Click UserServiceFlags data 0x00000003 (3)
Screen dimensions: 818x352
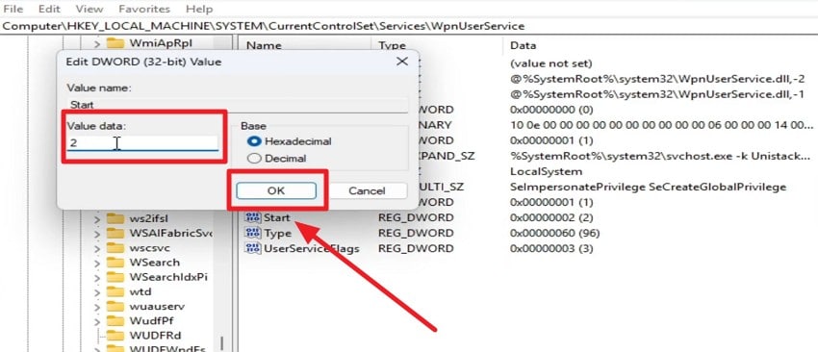(x=551, y=249)
